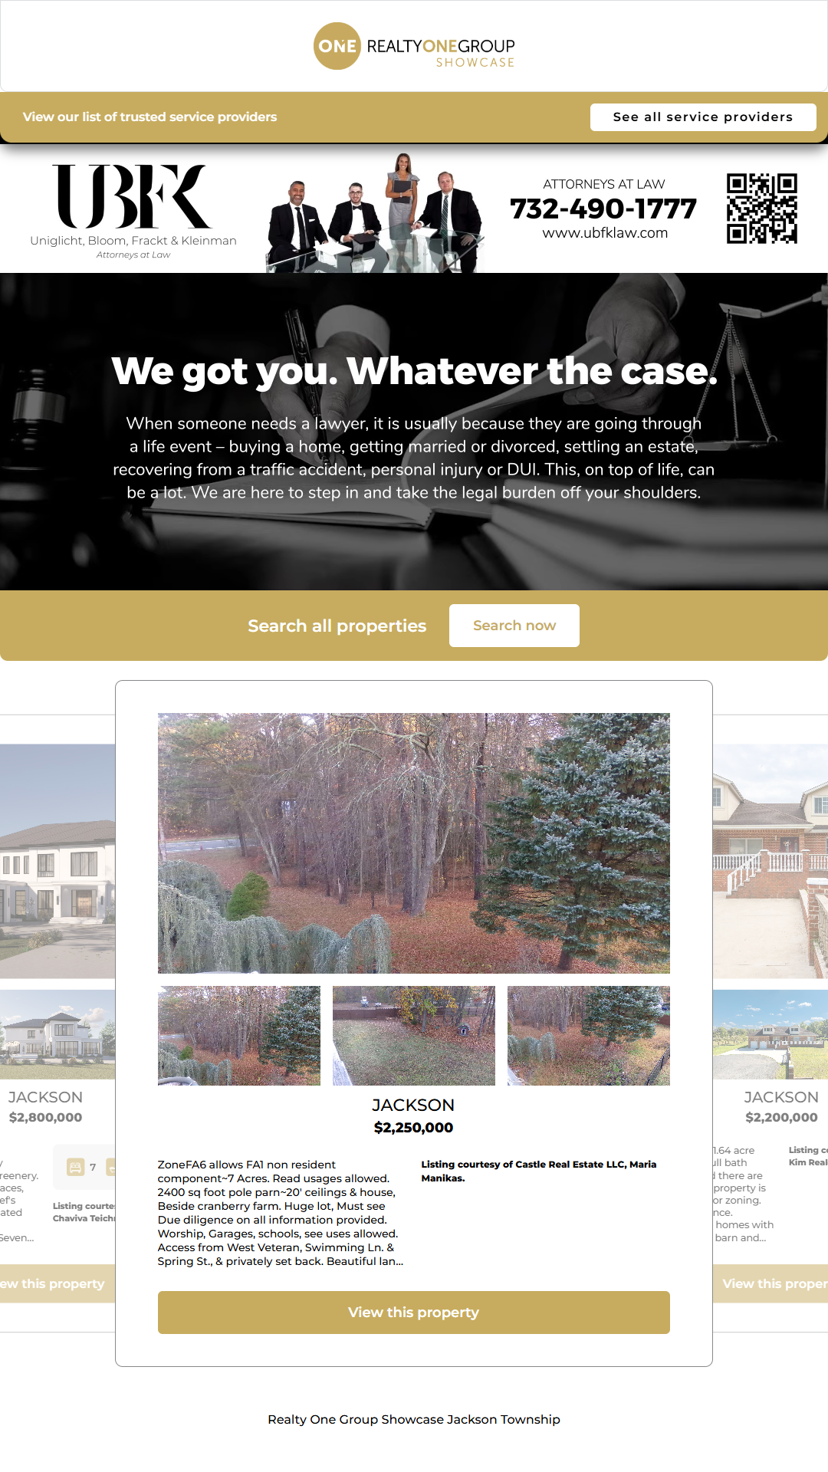Click the UBFK QR code
This screenshot has width=828, height=1472.
[x=762, y=209]
